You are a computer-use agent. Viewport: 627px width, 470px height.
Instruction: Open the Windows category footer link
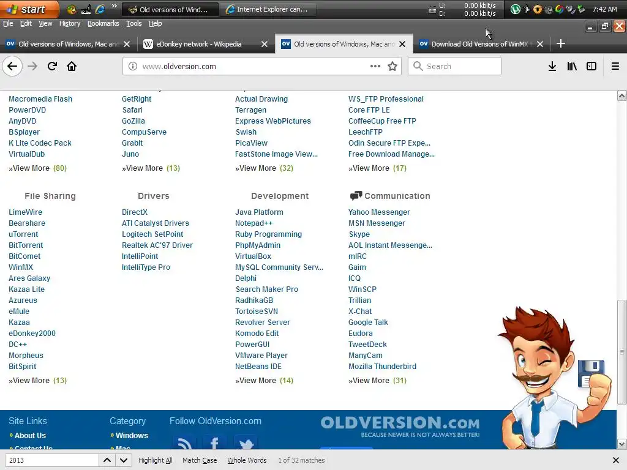click(132, 436)
